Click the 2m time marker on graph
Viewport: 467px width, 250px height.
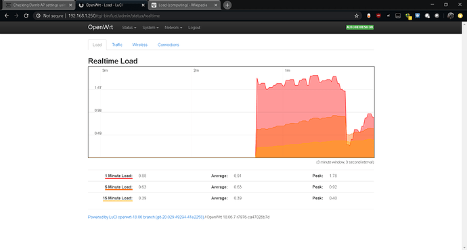(196, 70)
